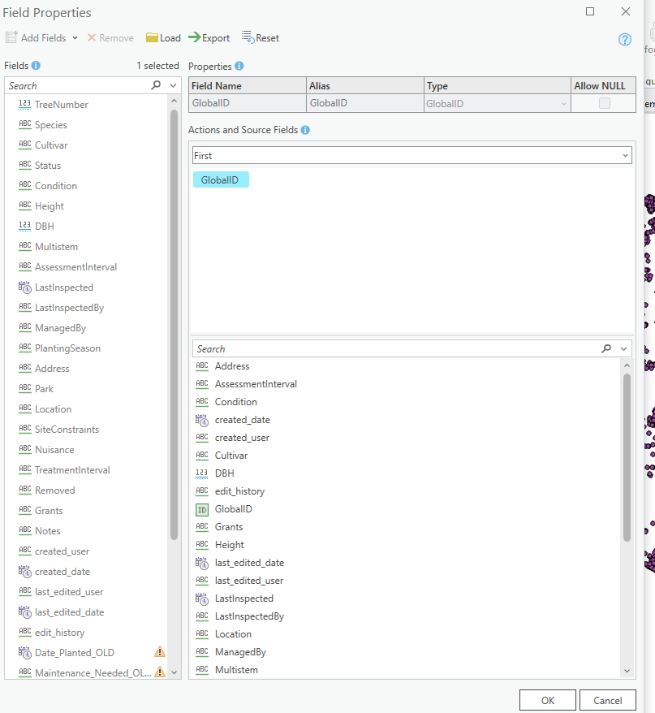Expand the Add Fields dropdown arrow

pyautogui.click(x=75, y=37)
